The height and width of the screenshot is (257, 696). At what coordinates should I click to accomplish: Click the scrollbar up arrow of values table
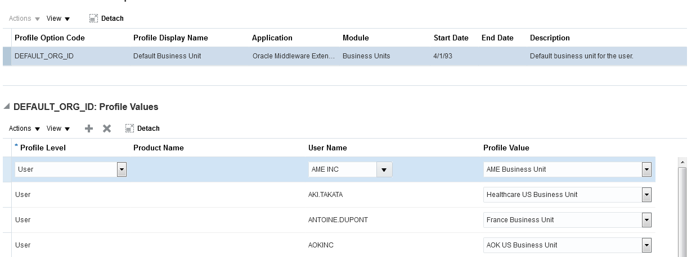683,162
